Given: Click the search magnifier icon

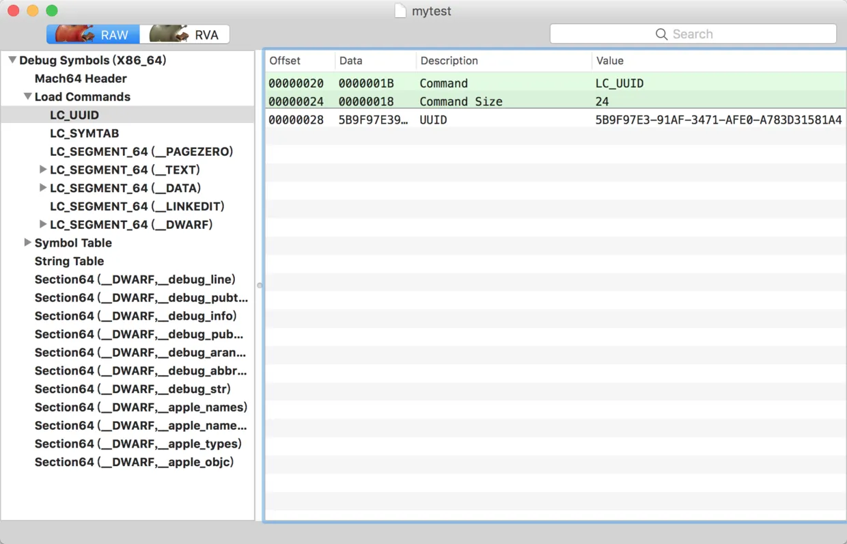Looking at the screenshot, I should tap(661, 34).
